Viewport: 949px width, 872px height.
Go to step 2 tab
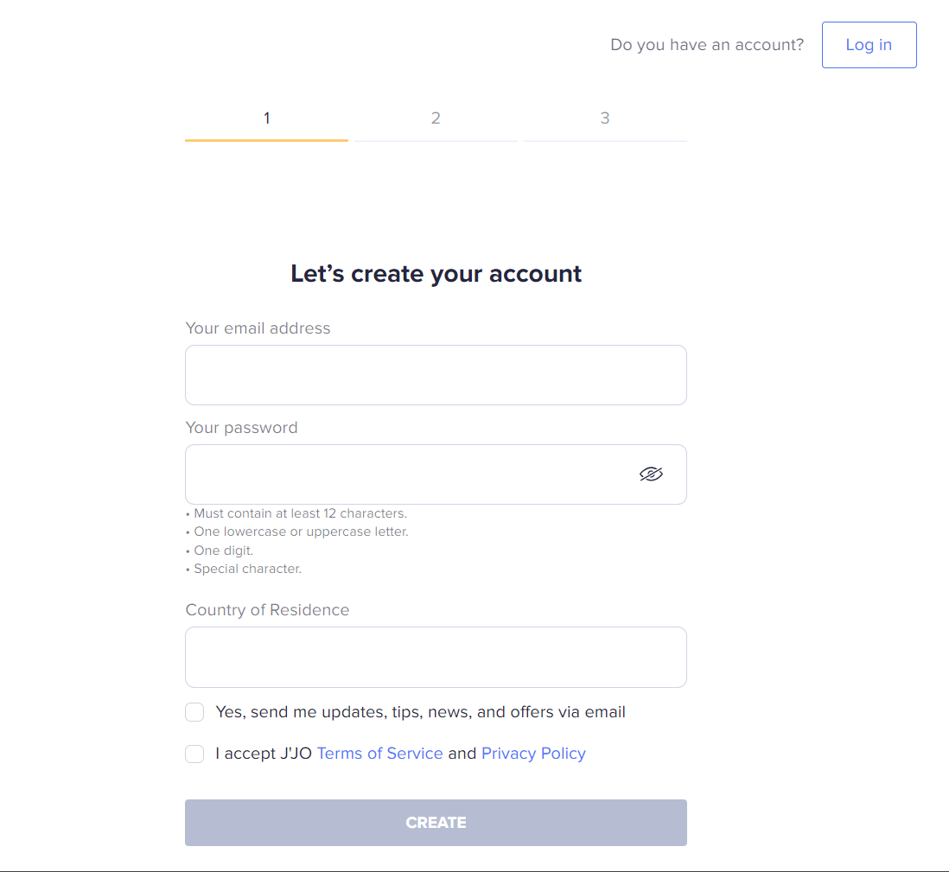436,118
